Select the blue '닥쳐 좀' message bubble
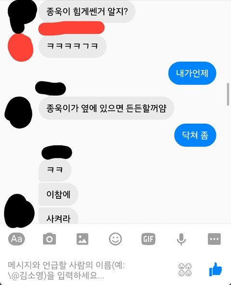231x285 pixels. (195, 135)
